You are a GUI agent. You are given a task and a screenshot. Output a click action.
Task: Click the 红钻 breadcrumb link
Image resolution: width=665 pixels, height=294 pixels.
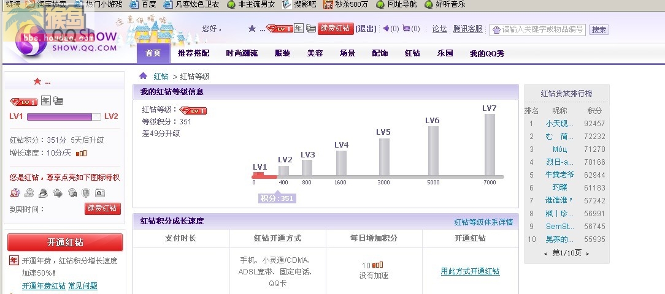click(x=161, y=76)
